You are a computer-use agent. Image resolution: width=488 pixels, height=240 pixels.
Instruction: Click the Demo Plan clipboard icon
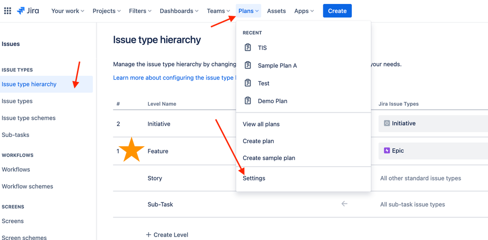click(x=248, y=101)
